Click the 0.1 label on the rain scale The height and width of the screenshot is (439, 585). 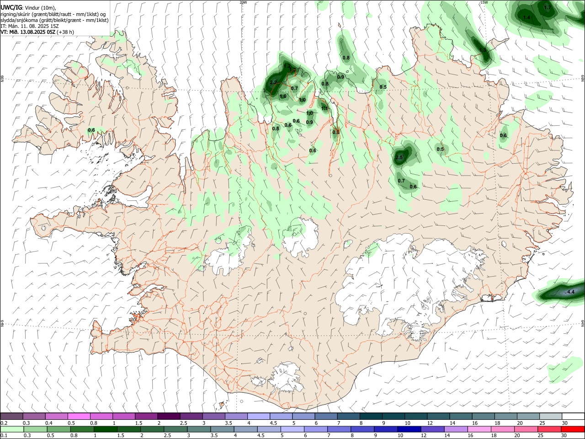point(4,436)
